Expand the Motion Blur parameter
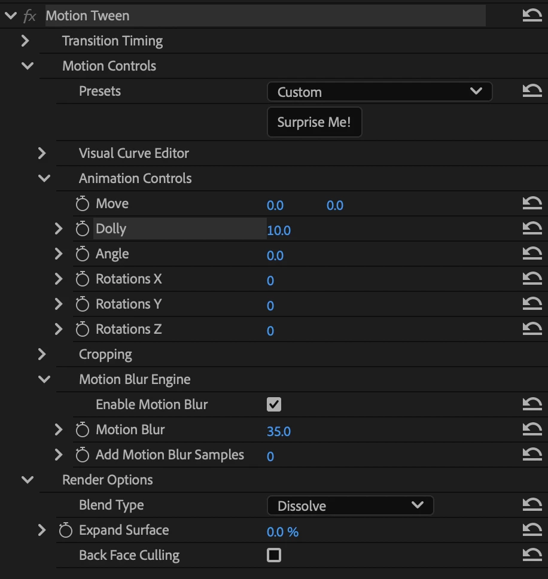 [59, 429]
